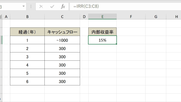Select the 15% result cell
Screen dimensions: 181x102
[x=102, y=40]
